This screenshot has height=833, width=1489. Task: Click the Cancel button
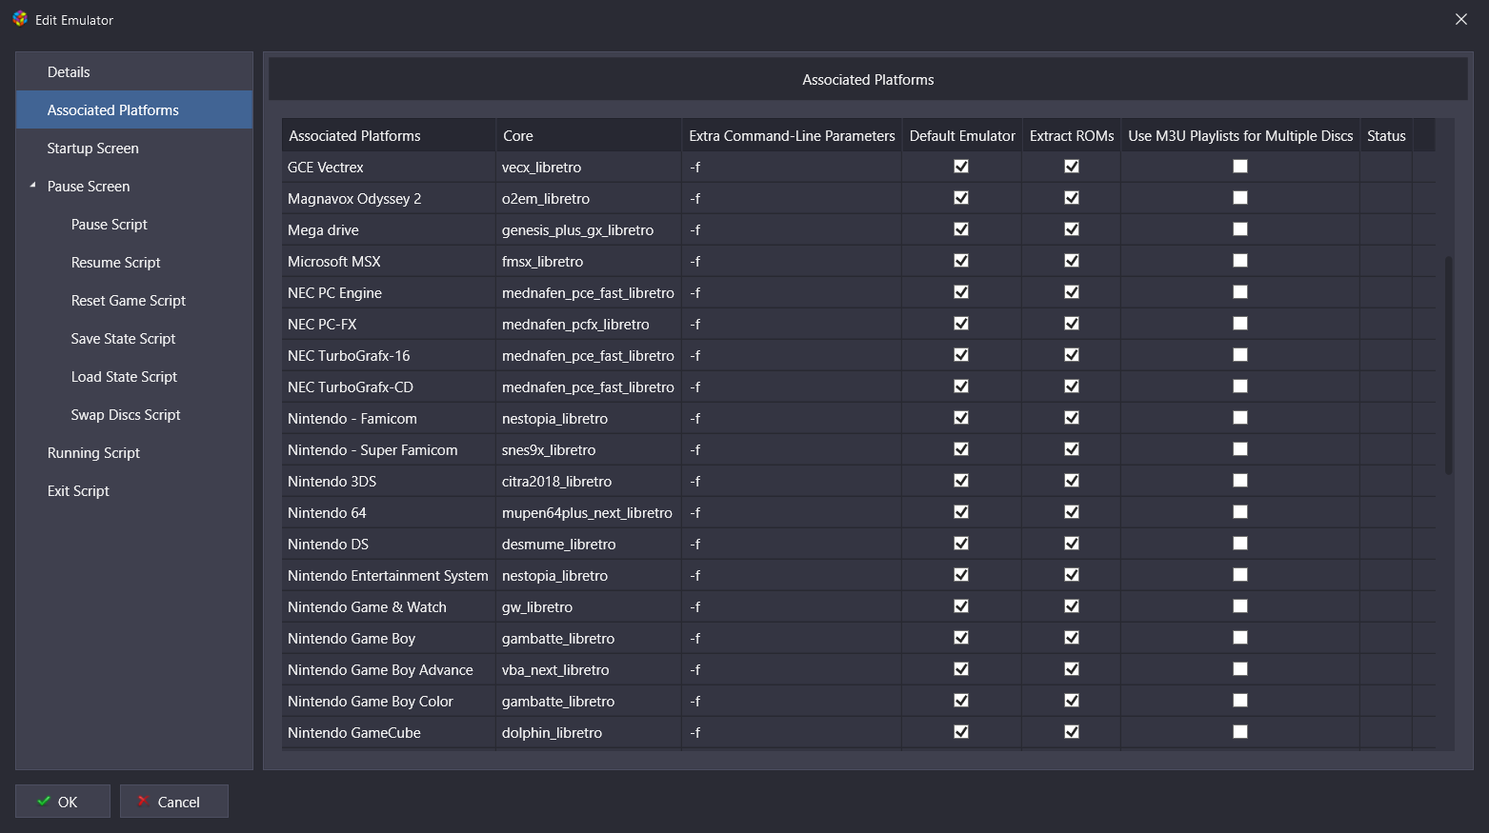click(174, 802)
